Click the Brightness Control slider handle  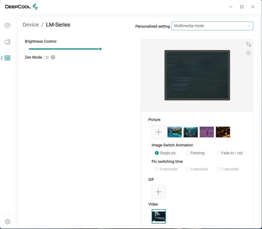pyautogui.click(x=100, y=49)
